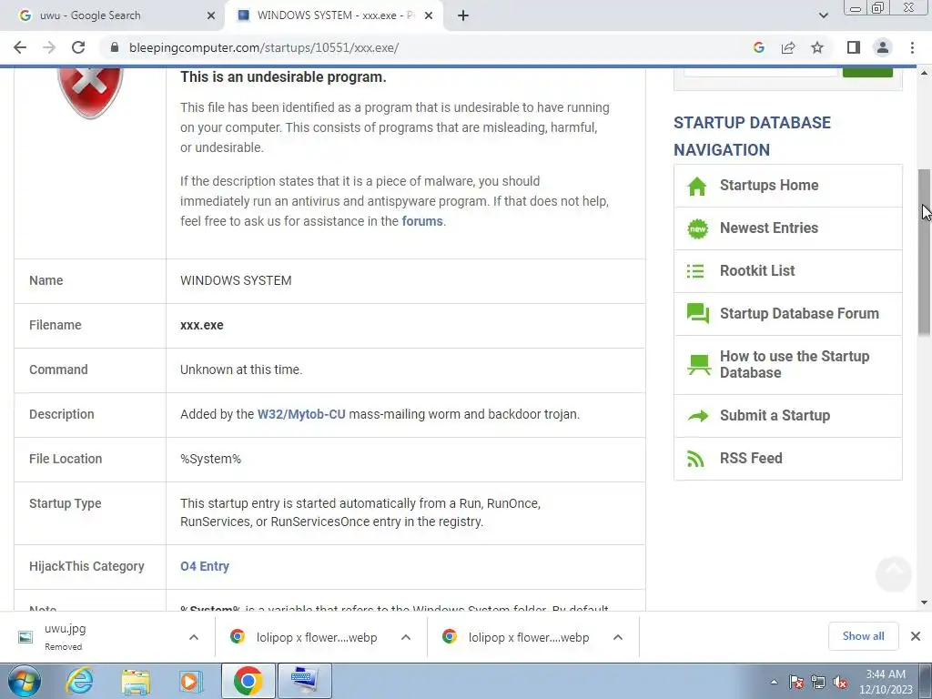Launch Internet Explorer from the taskbar

[80, 681]
